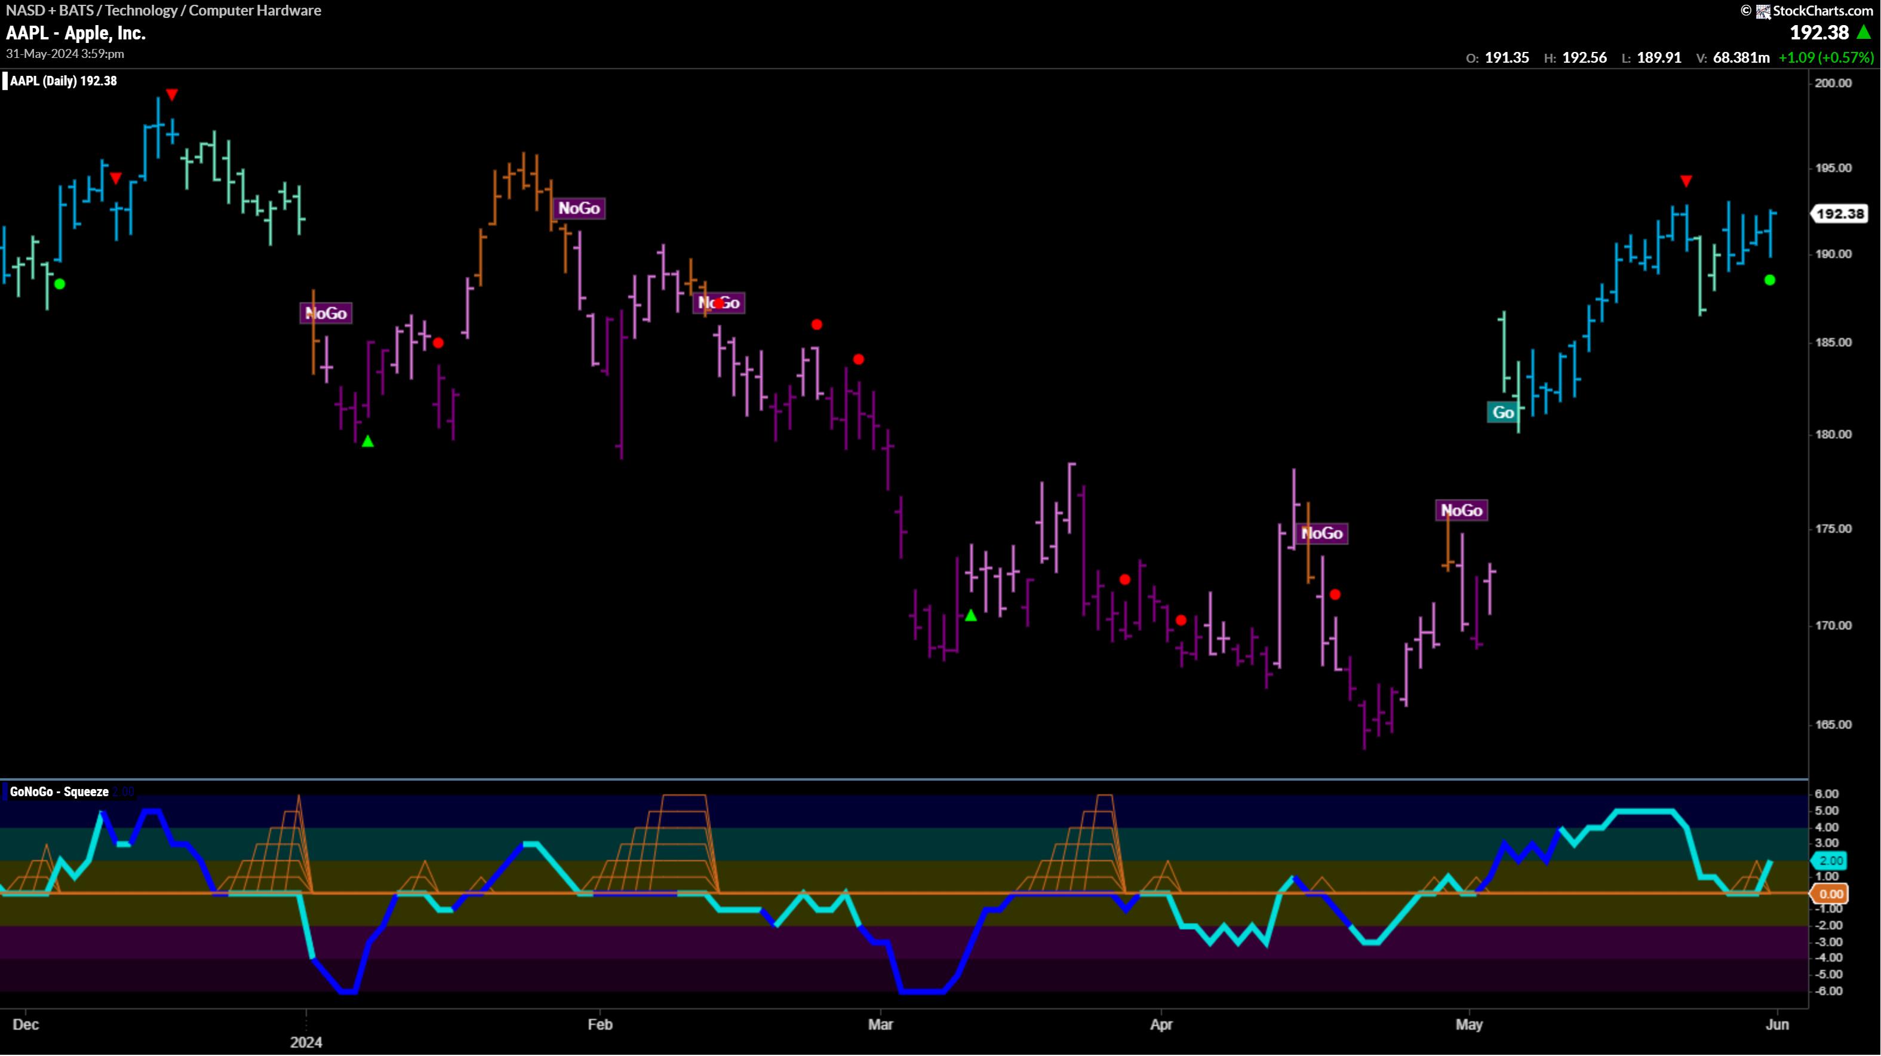Click green up triangle in mid-March
The height and width of the screenshot is (1056, 1881).
point(970,616)
